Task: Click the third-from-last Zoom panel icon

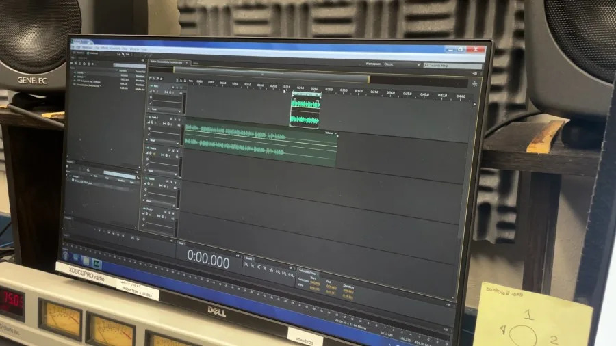Action: coord(278,271)
